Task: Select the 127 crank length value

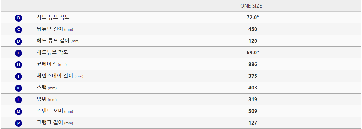Action: 253,123
